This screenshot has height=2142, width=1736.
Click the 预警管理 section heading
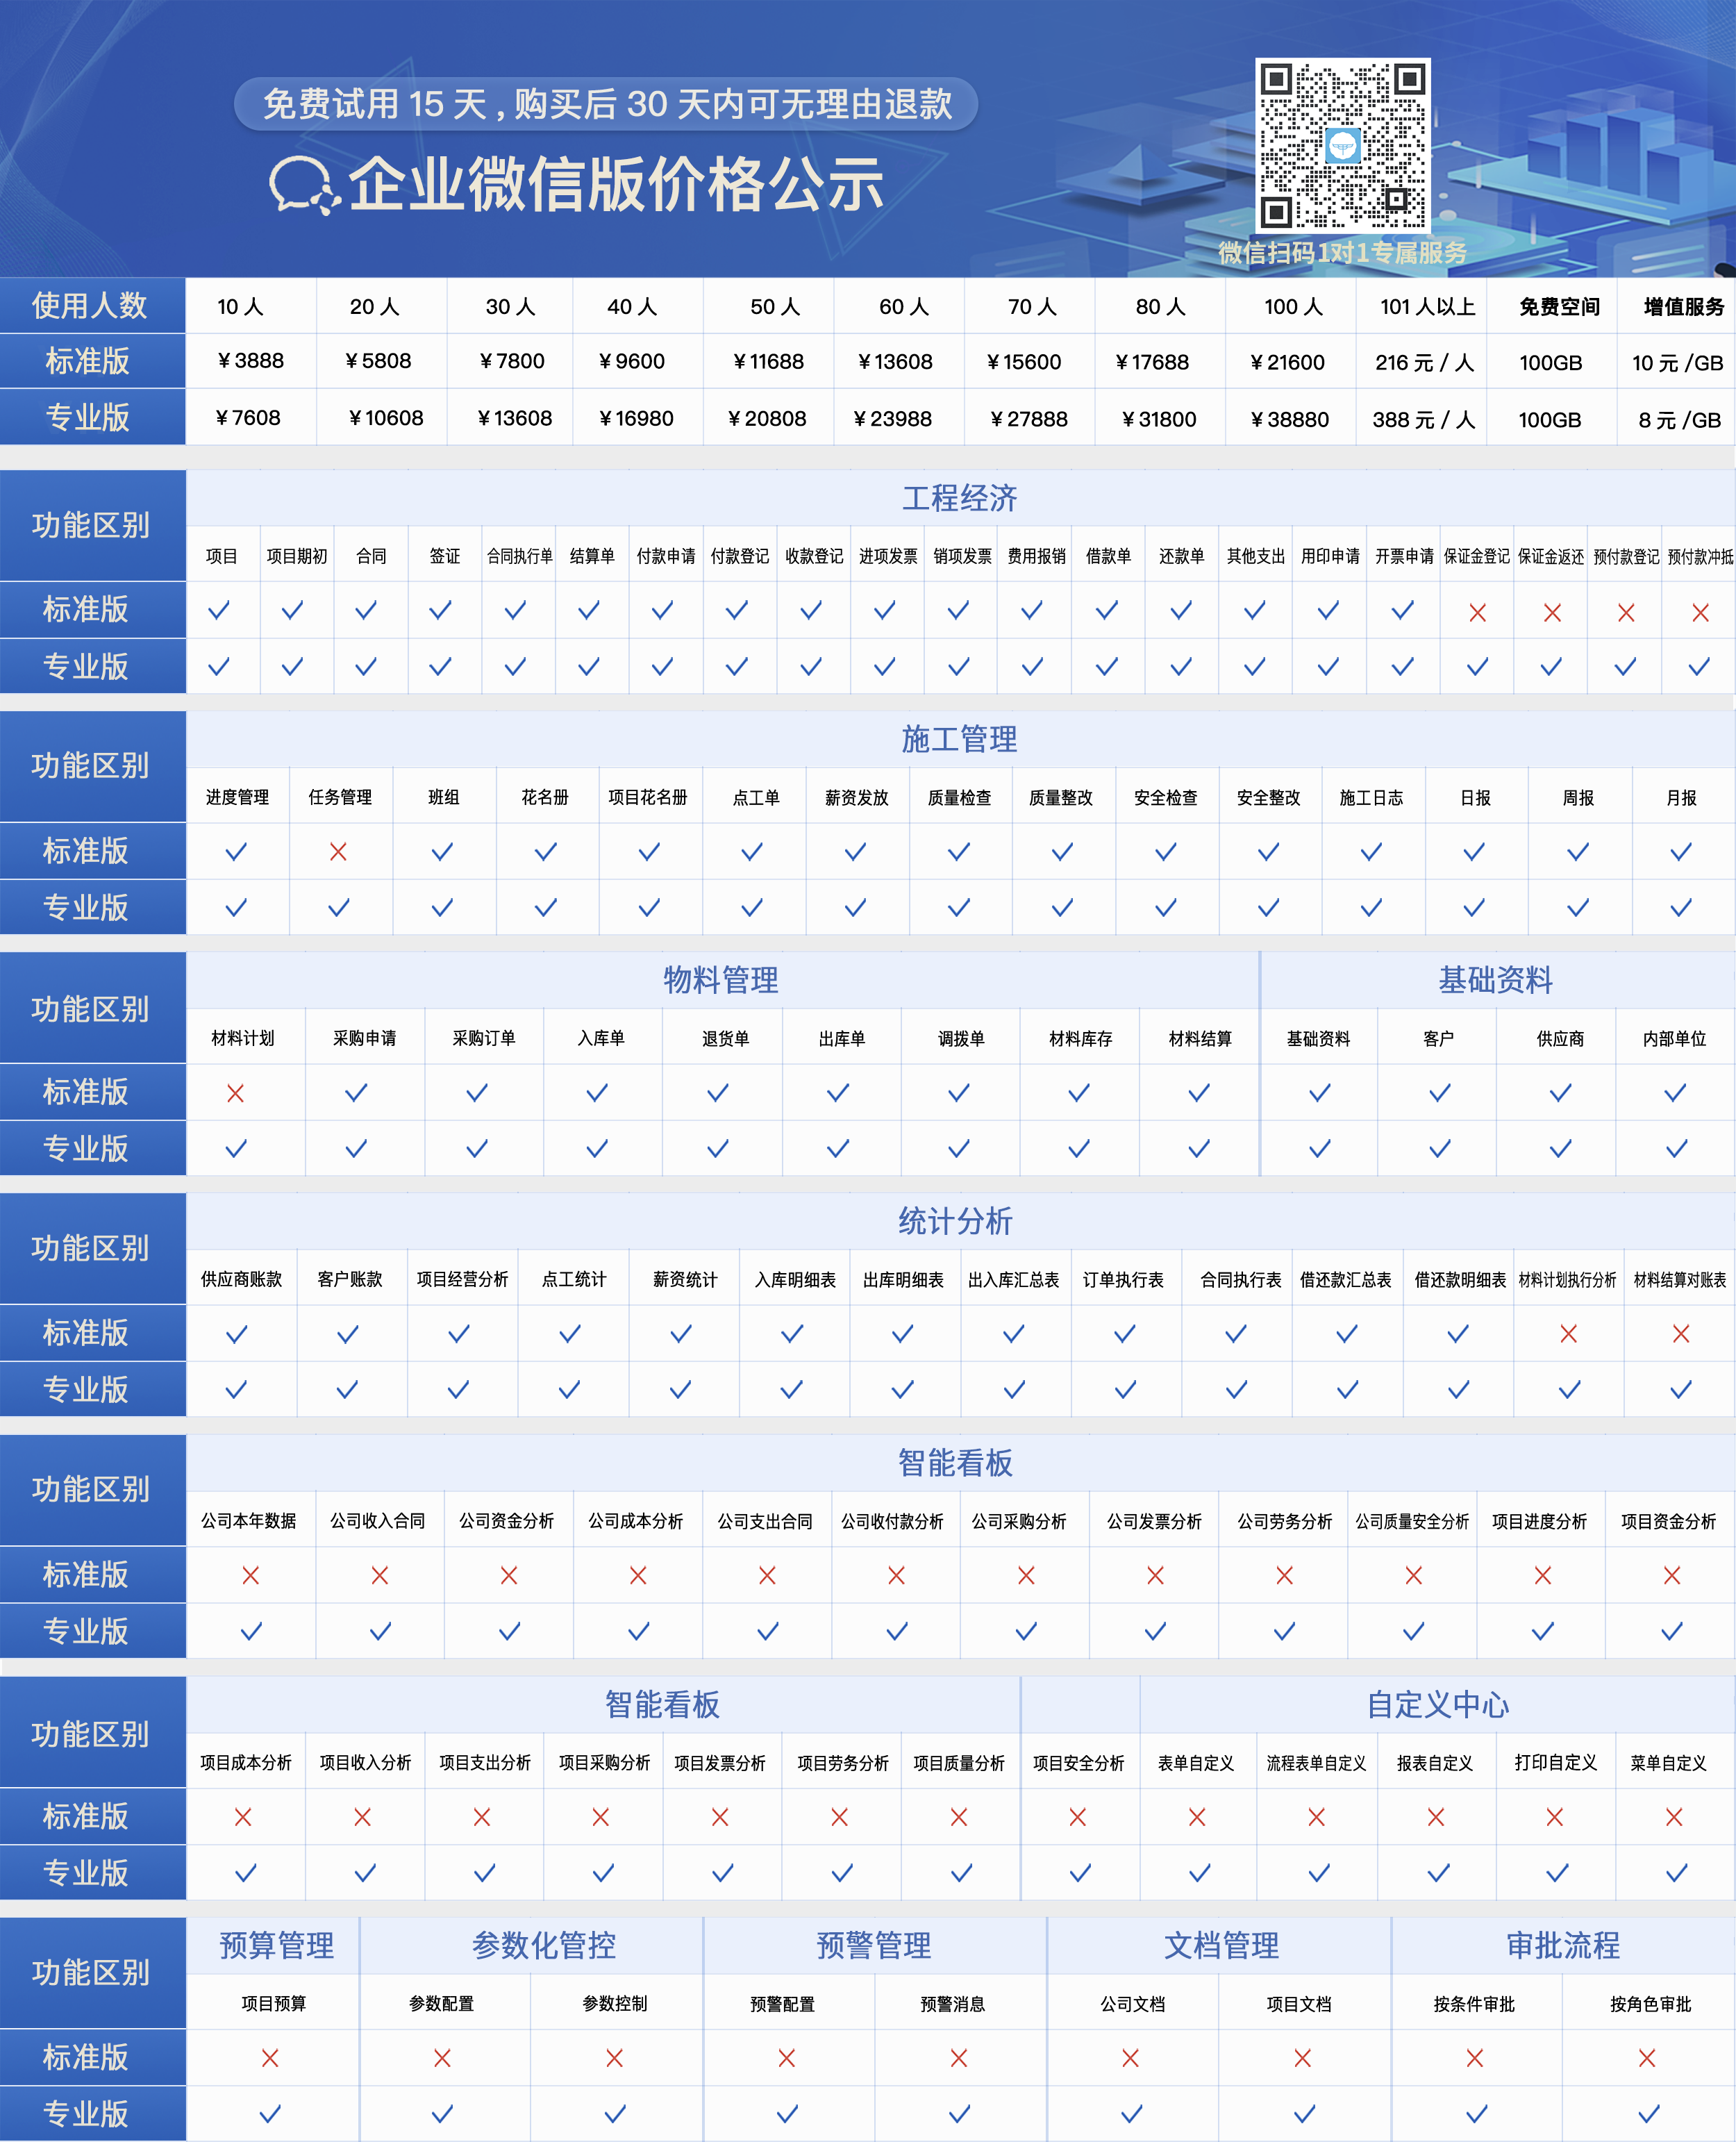coord(874,1946)
